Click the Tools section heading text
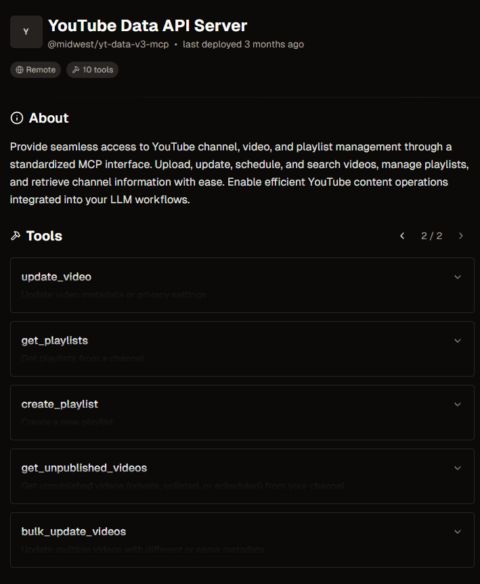The image size is (480, 584). (44, 236)
